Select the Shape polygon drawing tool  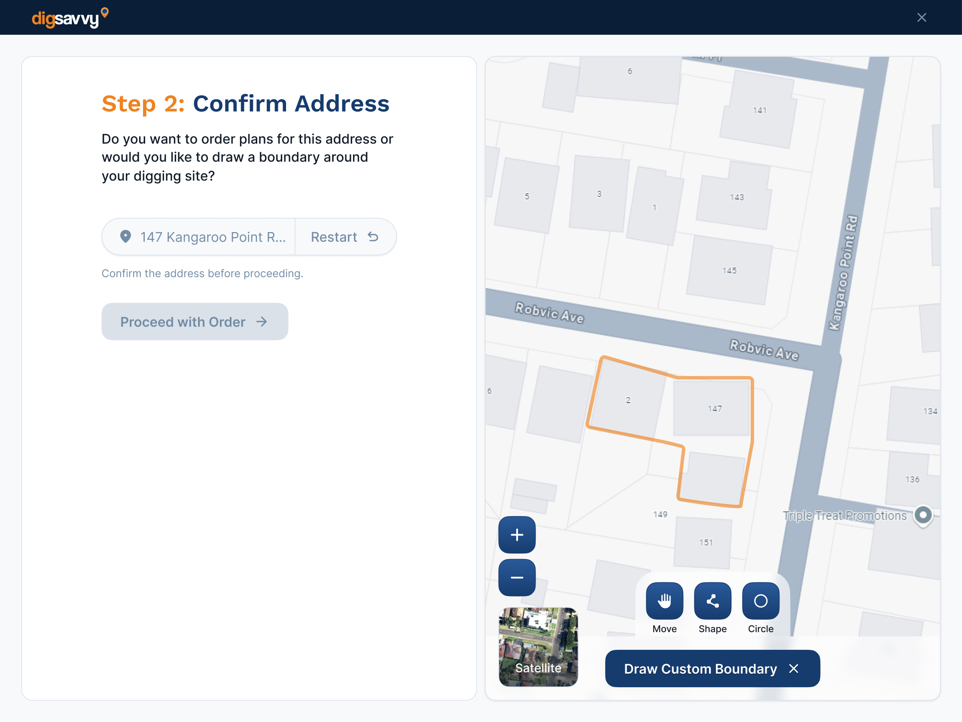click(x=712, y=600)
